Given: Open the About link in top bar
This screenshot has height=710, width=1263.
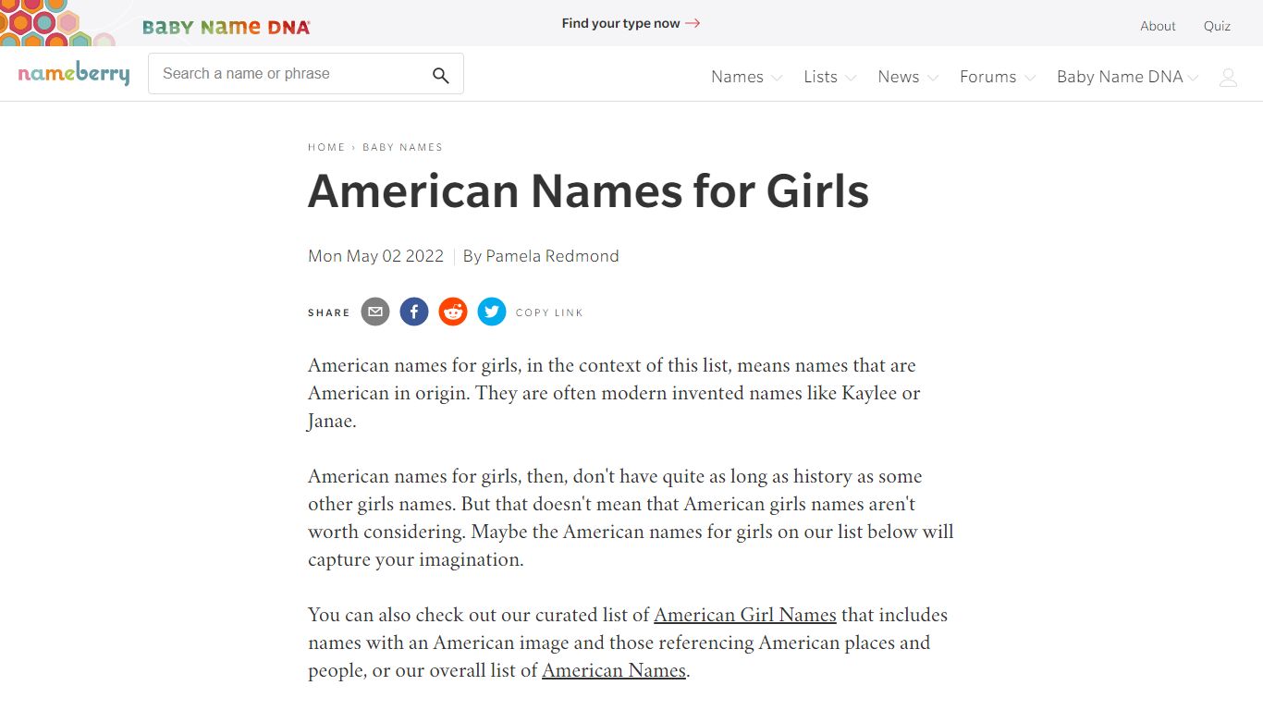Looking at the screenshot, I should tap(1158, 26).
